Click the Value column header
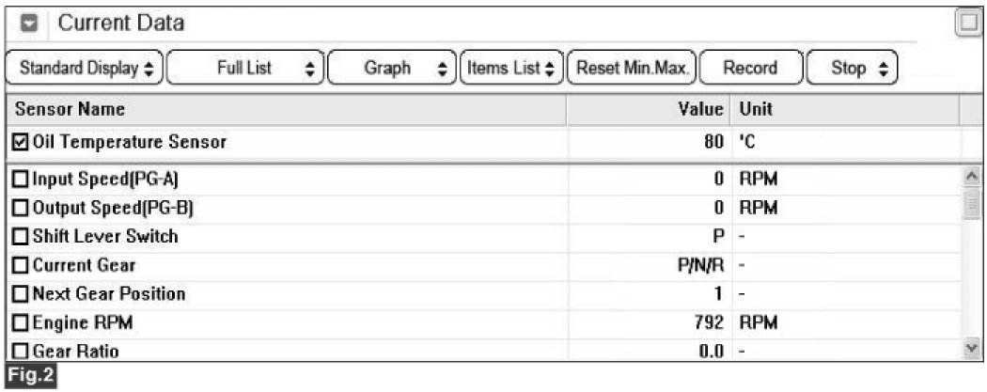The image size is (987, 392). 649,109
